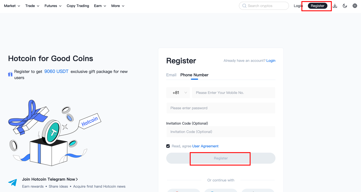Toggle dark mode moon icon
361x192 pixels.
pyautogui.click(x=345, y=6)
